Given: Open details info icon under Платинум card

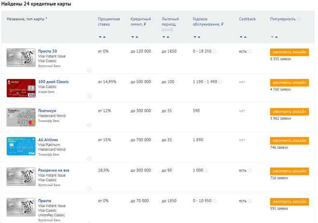Looking at the screenshot, I should (x=89, y=125).
